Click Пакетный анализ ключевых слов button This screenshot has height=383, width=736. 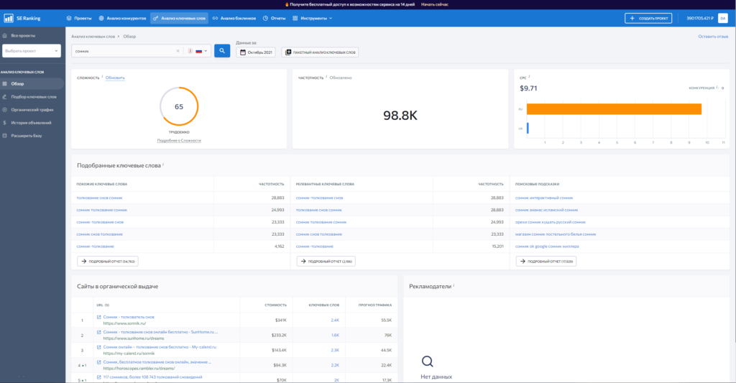tap(320, 52)
